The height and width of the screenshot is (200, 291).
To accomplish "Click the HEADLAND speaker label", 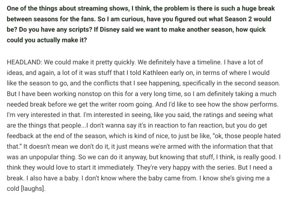I will 24,62.
